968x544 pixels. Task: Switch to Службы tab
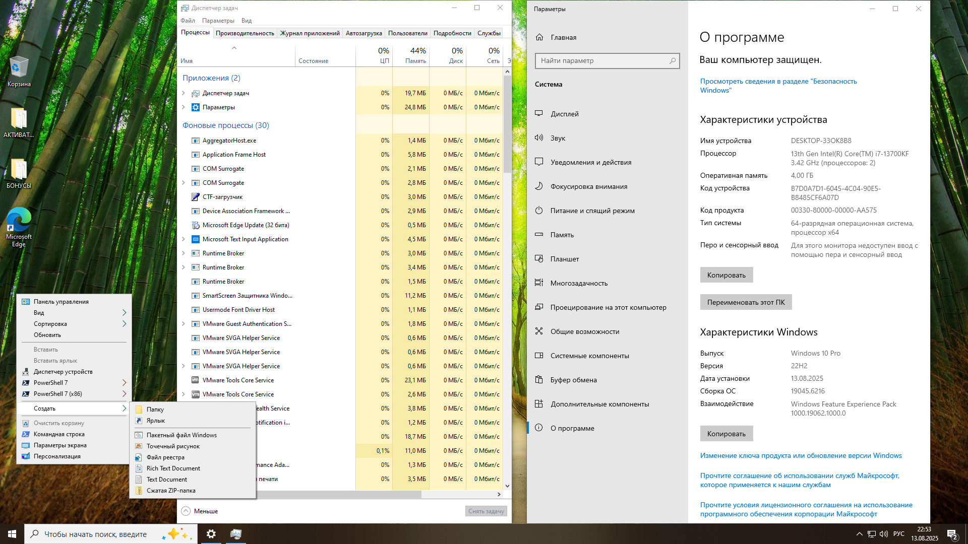coord(489,33)
